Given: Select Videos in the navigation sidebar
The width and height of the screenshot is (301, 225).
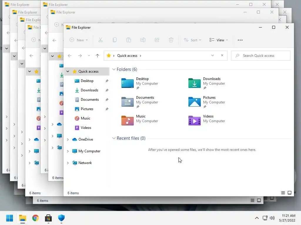Looking at the screenshot, I should pos(87,128).
